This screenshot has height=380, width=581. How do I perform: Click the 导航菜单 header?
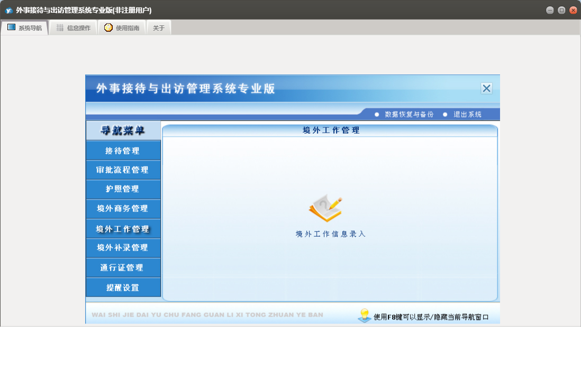point(123,131)
